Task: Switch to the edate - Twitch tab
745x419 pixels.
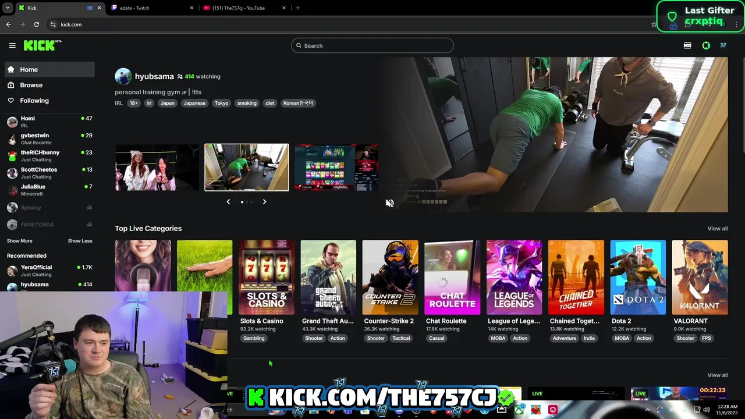Action: pos(152,8)
